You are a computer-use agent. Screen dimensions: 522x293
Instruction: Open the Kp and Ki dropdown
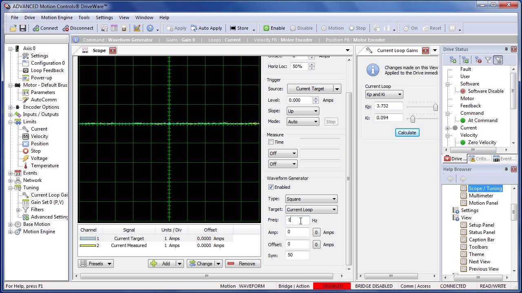pyautogui.click(x=384, y=94)
